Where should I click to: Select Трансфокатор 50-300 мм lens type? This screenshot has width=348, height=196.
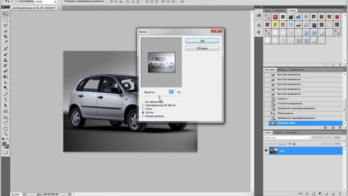click(143, 105)
